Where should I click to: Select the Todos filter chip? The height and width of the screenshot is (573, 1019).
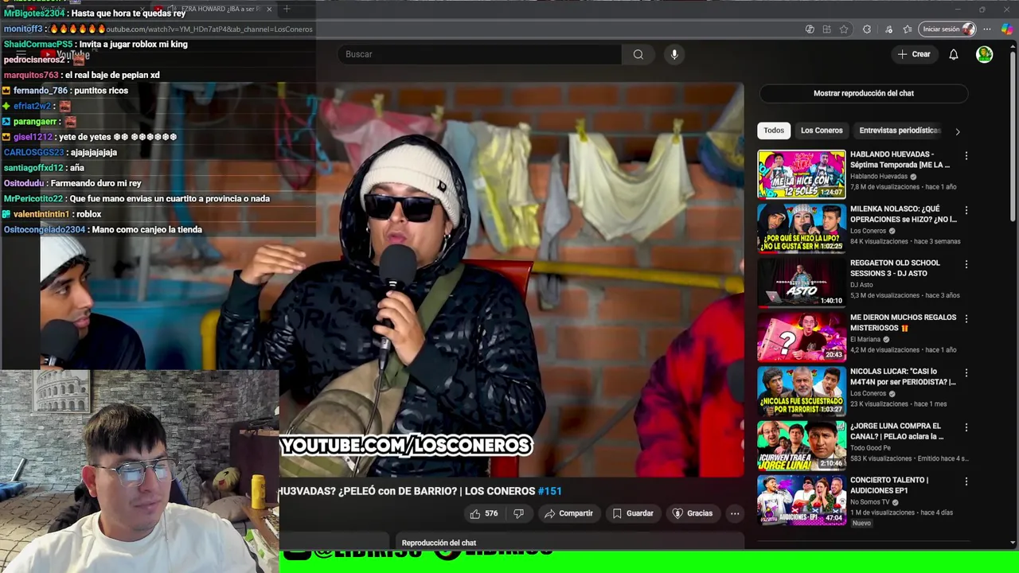coord(774,131)
